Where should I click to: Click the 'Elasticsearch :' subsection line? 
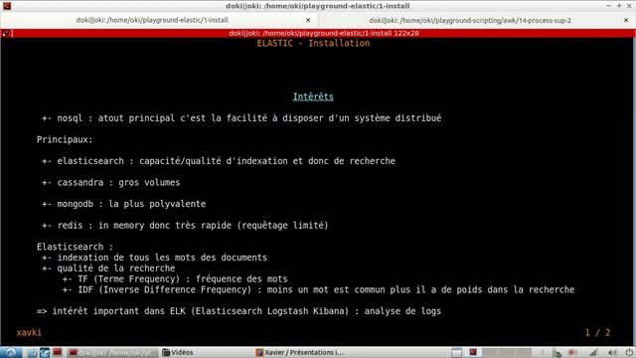tap(76, 247)
